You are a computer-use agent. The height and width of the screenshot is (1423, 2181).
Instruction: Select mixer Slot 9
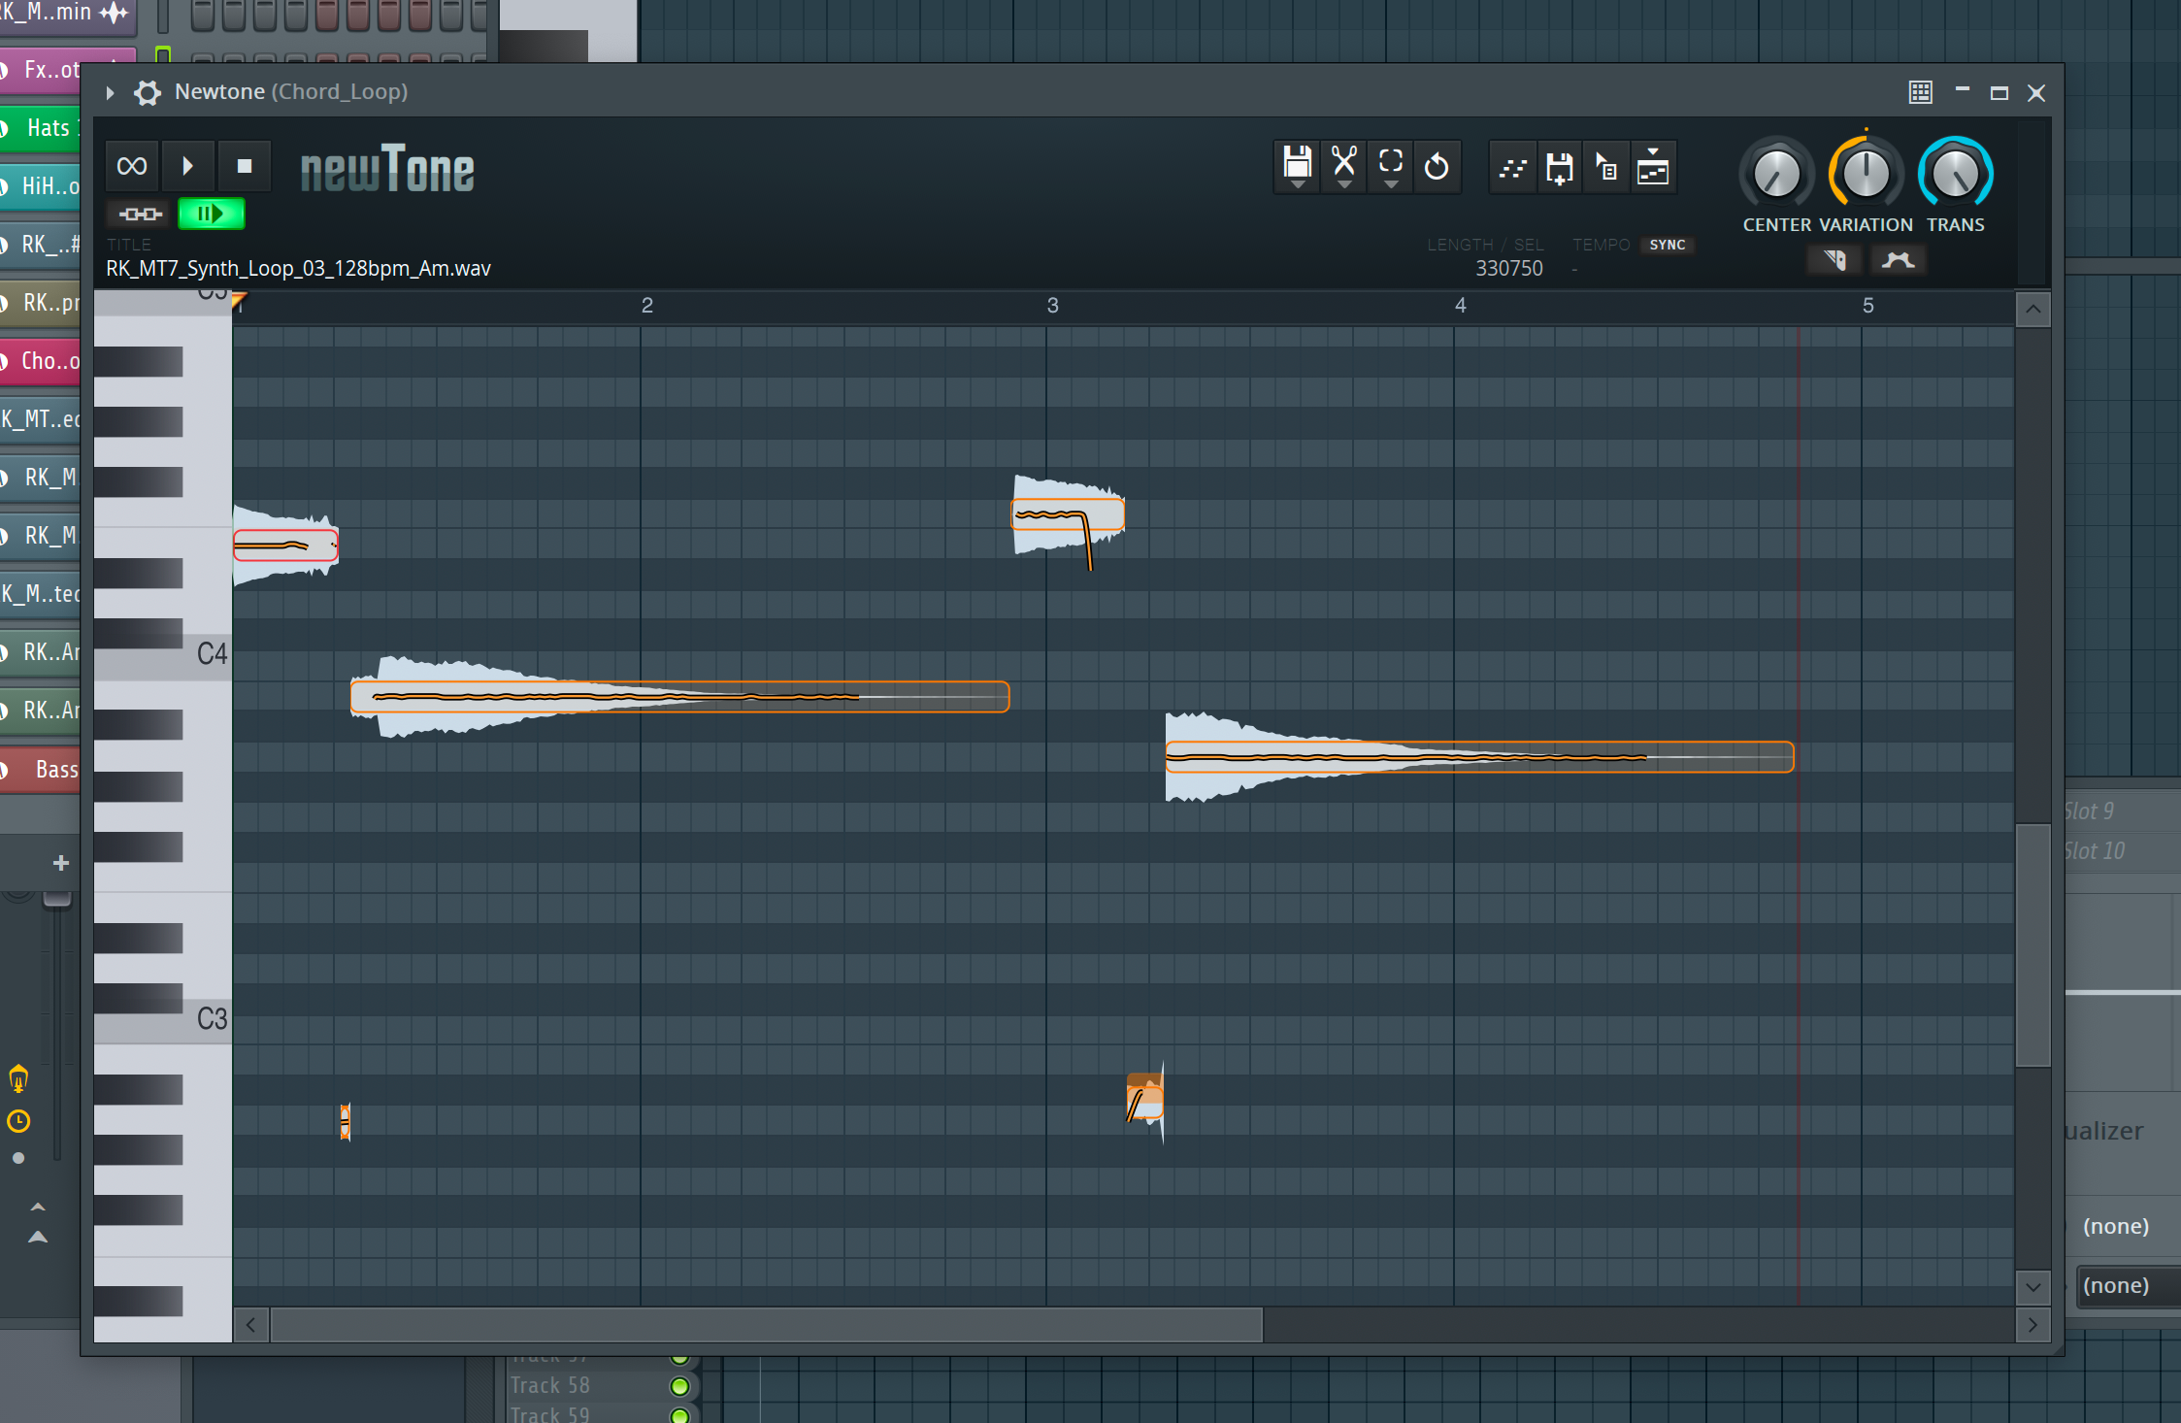2122,811
